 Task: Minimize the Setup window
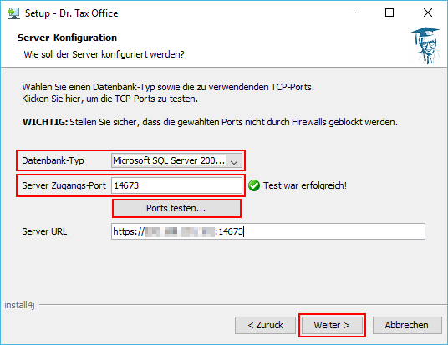coord(352,13)
